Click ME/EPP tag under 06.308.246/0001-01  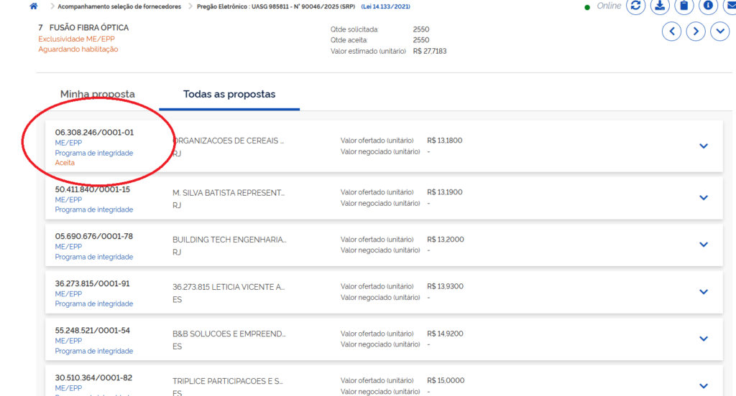(68, 143)
